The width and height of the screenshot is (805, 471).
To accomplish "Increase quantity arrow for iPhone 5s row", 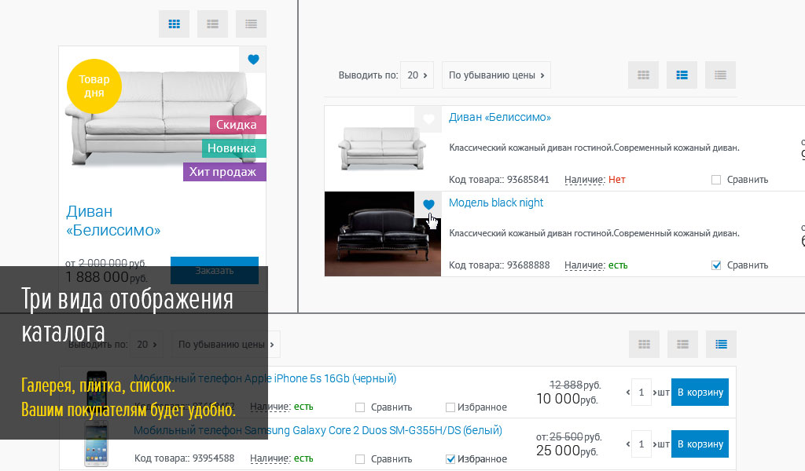I will (655, 392).
